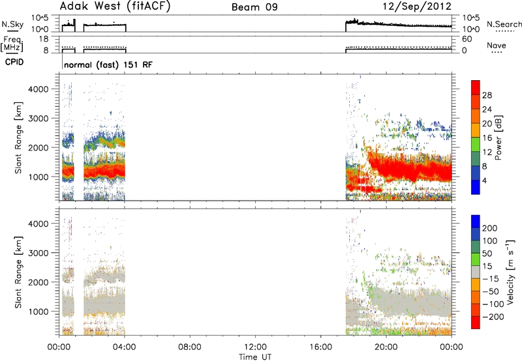Click the 'Velocity [m s-1]' colorbar label
Screen dimensions: 522x361
coord(510,272)
